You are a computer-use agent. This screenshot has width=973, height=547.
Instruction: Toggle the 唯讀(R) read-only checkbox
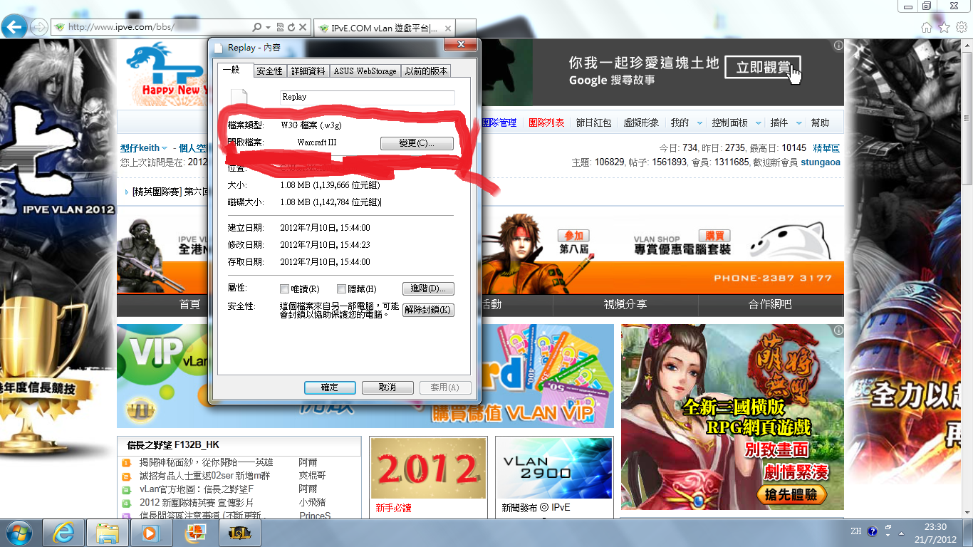pos(285,289)
